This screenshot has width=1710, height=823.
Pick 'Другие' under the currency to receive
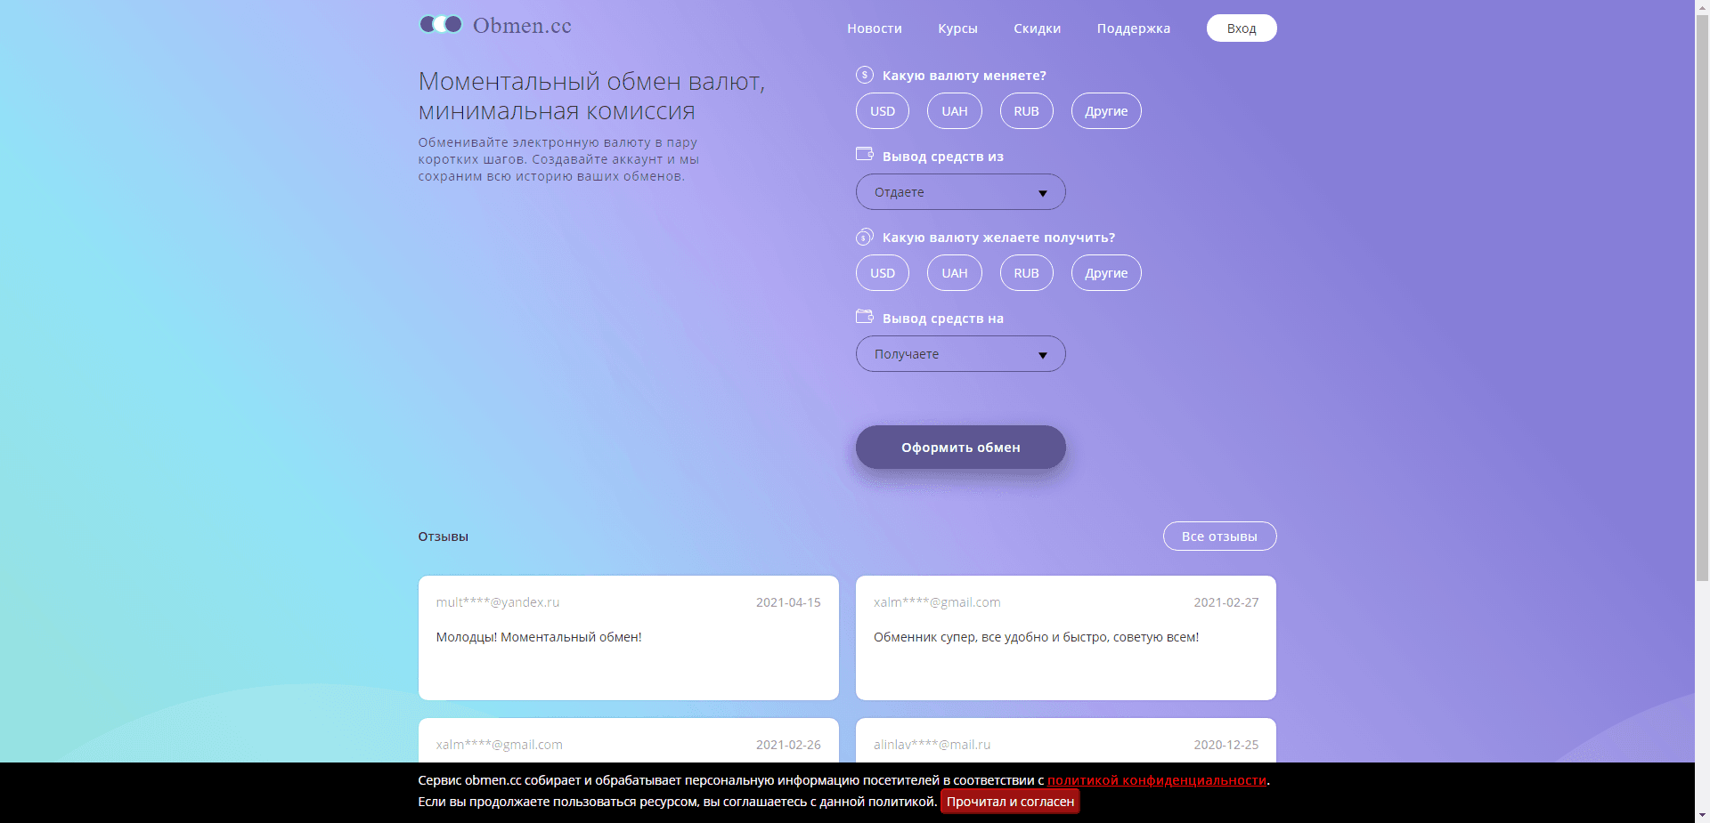pyautogui.click(x=1105, y=273)
